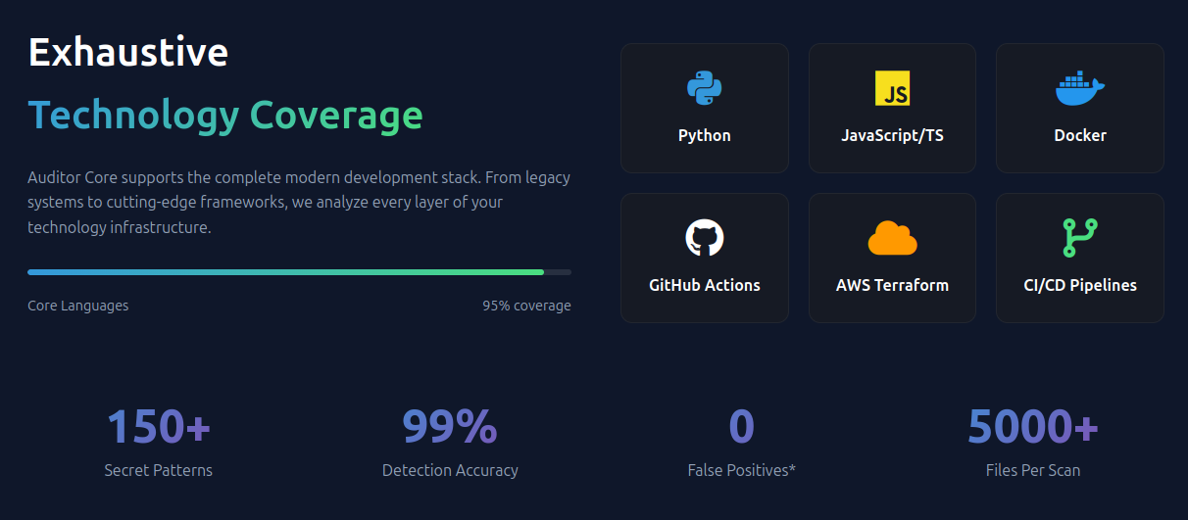Click the 95% coverage text
This screenshot has width=1188, height=520.
pyautogui.click(x=526, y=306)
